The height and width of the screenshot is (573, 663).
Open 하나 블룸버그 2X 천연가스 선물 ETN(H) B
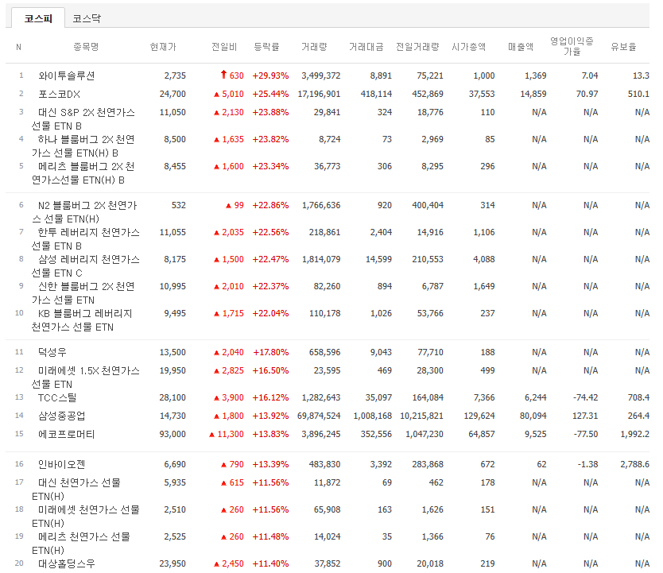coord(83,146)
